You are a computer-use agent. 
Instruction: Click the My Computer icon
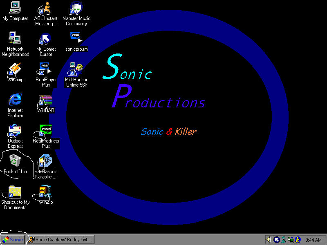click(15, 8)
